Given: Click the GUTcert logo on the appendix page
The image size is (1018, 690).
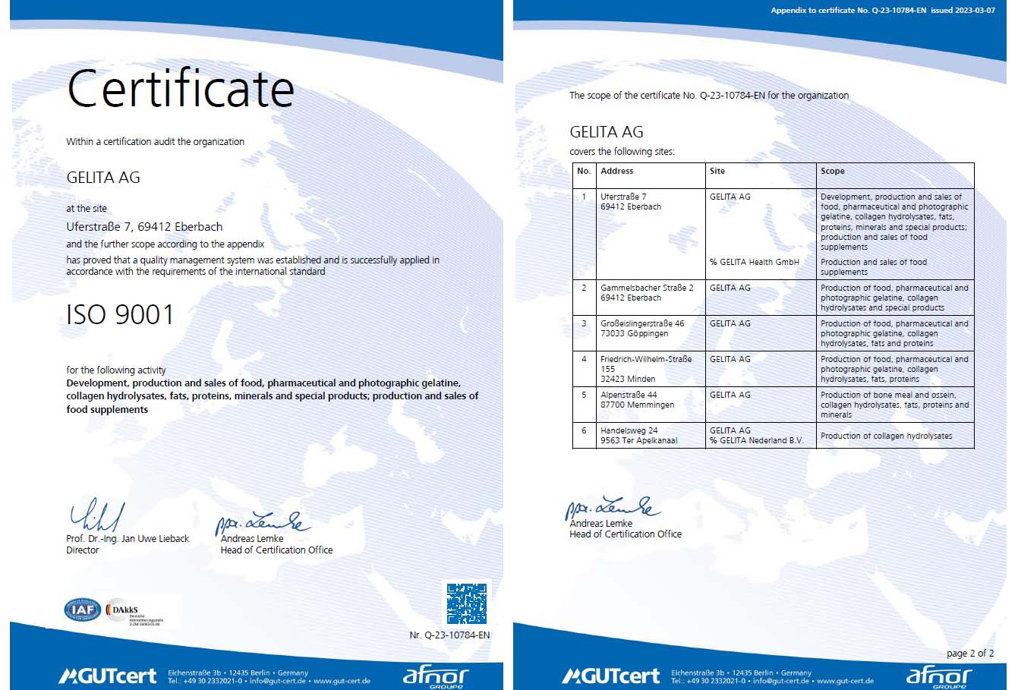Looking at the screenshot, I should [611, 675].
